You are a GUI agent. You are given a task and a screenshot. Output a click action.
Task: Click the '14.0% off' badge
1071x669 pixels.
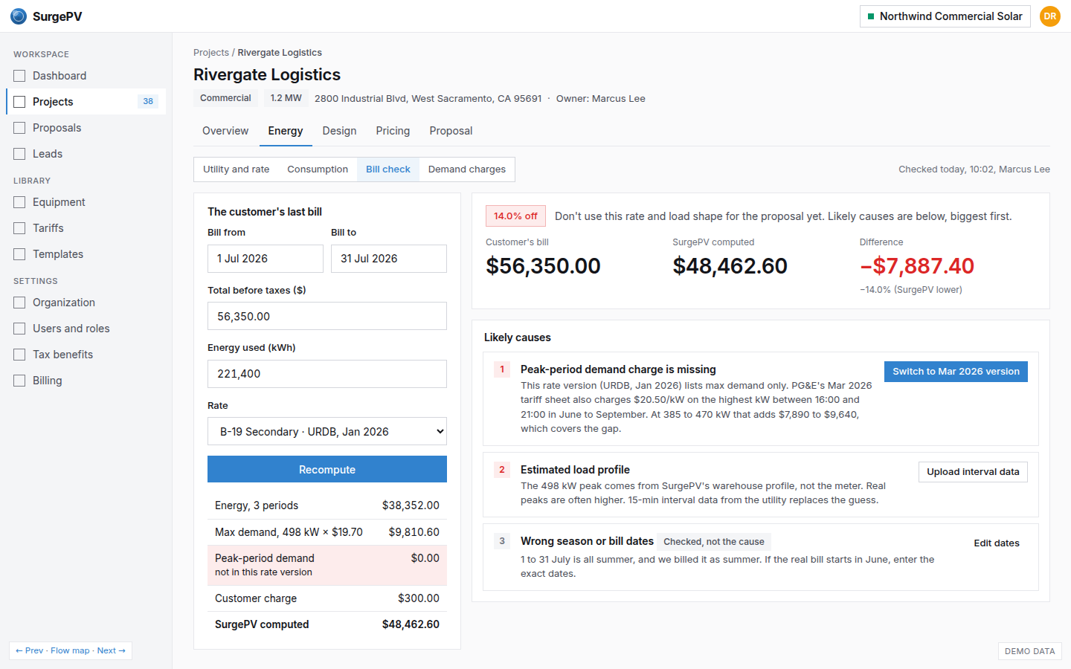point(515,216)
